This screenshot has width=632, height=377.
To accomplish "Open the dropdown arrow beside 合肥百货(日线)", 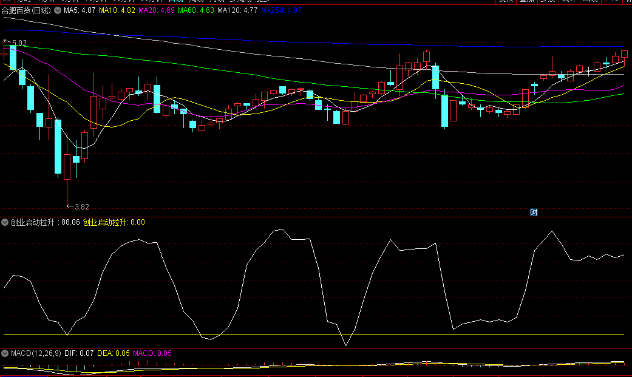I will (x=58, y=10).
